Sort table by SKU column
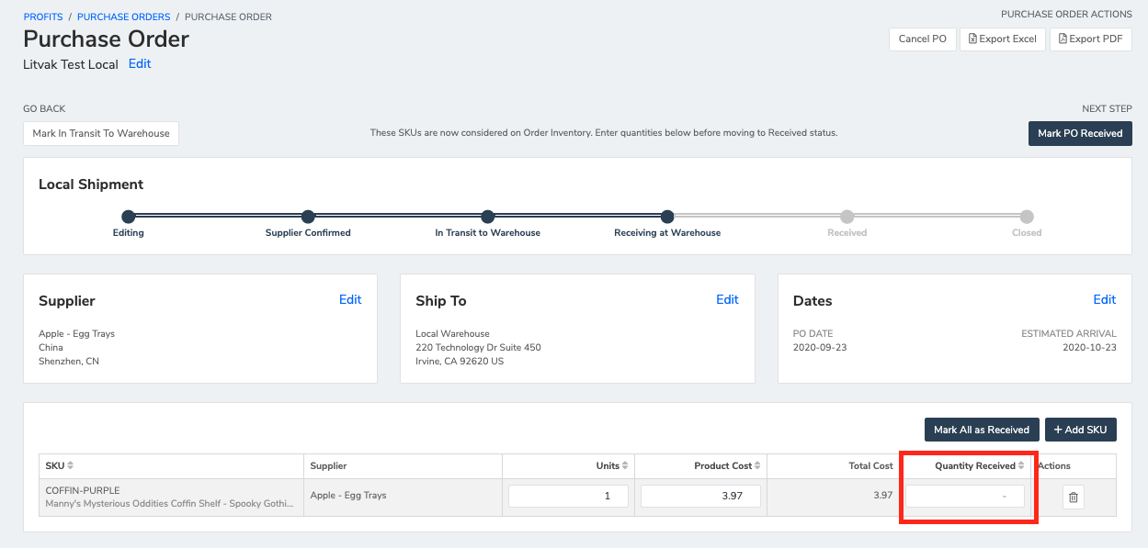This screenshot has height=548, width=1148. 71,465
